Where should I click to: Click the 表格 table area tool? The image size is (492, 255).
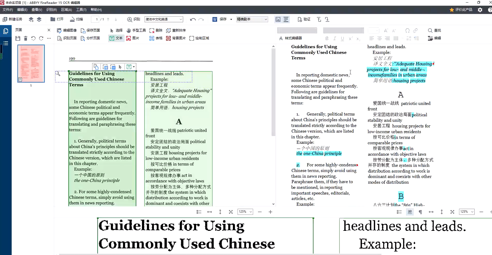pos(156,38)
